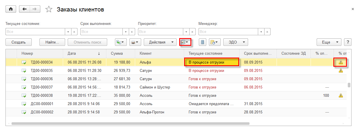
Task: Click the warning icon in row ТД00-000034
Action: coord(341,62)
